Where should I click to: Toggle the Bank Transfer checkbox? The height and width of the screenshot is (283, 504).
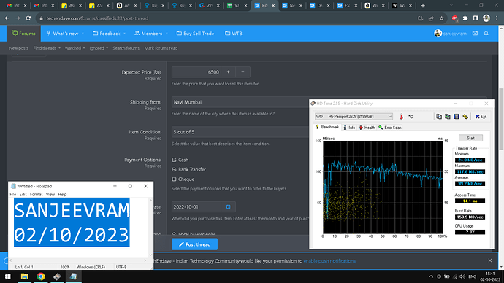pos(175,169)
